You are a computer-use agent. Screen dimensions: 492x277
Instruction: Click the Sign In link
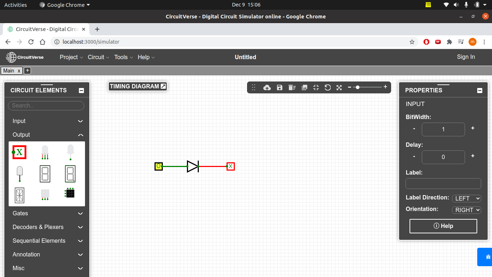click(x=466, y=57)
